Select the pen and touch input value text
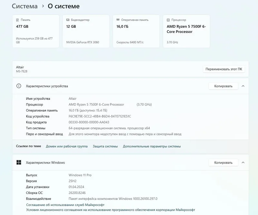 (x=125, y=134)
